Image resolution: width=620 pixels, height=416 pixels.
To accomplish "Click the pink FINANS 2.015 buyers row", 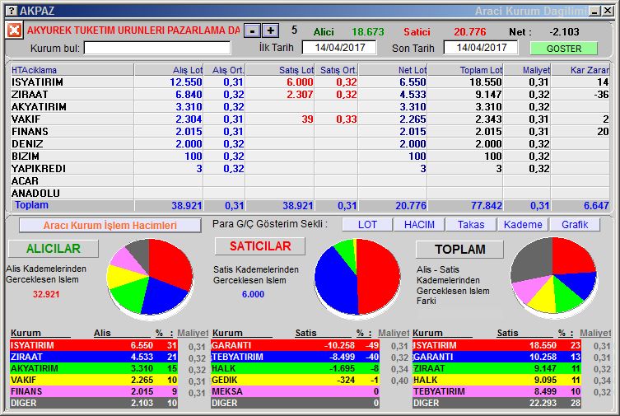I will [x=94, y=391].
